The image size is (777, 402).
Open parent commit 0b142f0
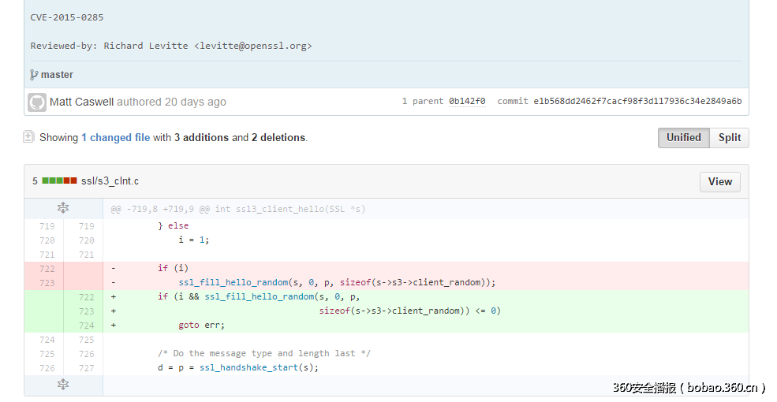click(x=467, y=101)
